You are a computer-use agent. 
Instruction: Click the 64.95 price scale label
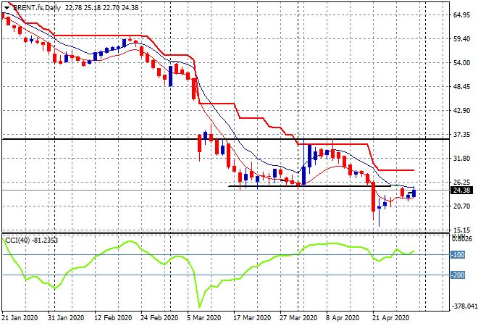coord(462,15)
